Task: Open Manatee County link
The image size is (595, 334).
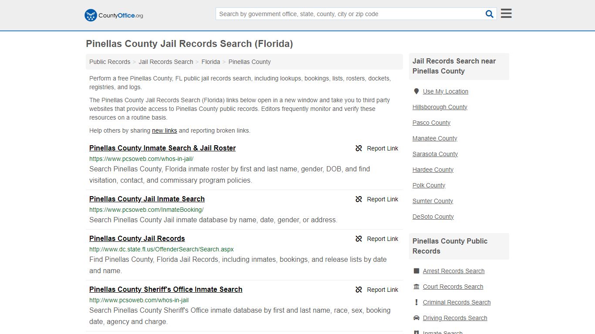Action: click(x=435, y=138)
